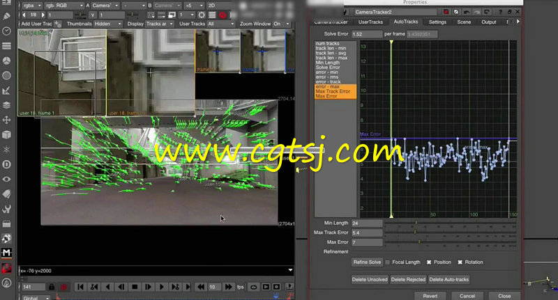Open the Thumbnails Hidden dropdown
The image size is (558, 300).
pos(108,24)
